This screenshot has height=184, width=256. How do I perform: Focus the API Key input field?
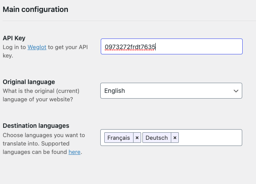click(x=172, y=46)
